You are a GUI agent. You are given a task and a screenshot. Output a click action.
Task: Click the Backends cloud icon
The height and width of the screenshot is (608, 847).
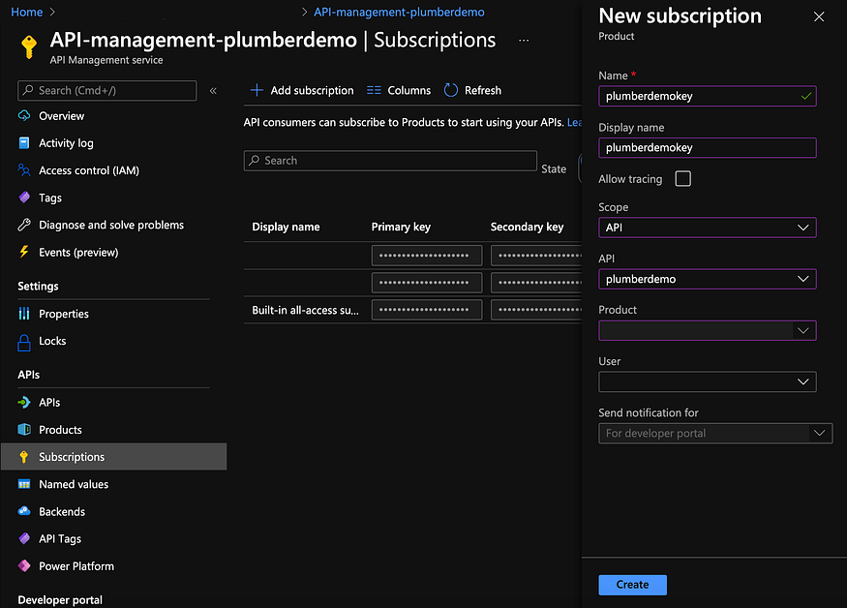pyautogui.click(x=24, y=511)
